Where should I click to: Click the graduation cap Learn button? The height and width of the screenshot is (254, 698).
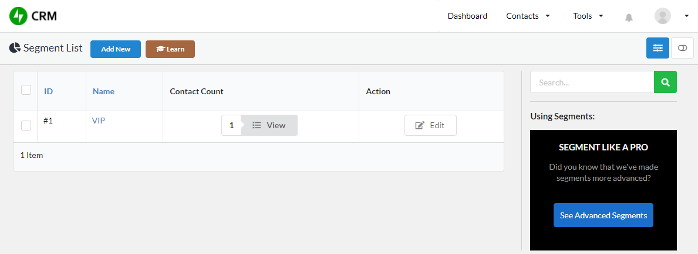click(x=170, y=49)
